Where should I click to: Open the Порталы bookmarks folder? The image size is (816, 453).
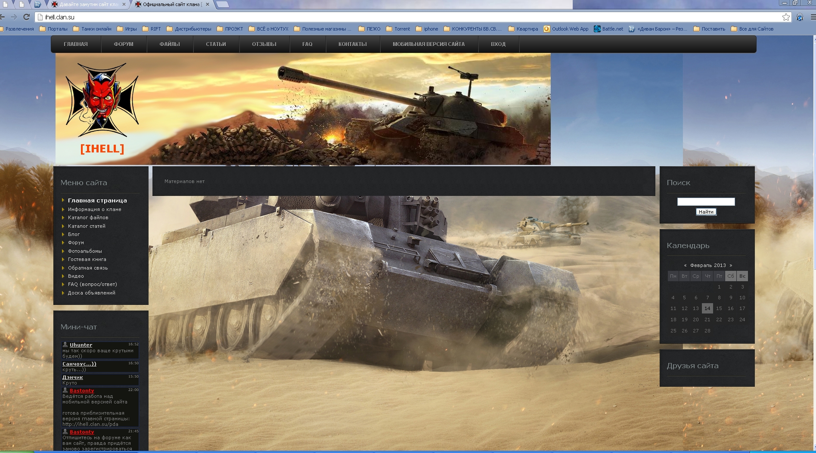coord(53,29)
